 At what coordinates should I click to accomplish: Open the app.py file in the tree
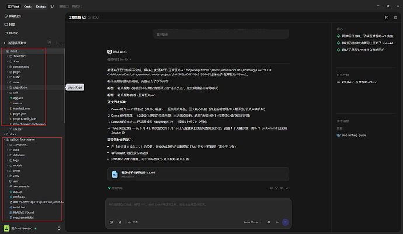pos(17,191)
